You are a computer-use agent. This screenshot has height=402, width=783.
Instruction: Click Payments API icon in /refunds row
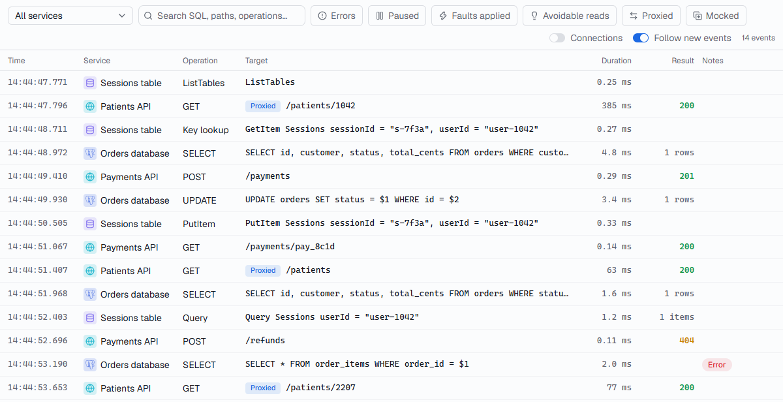tap(90, 341)
